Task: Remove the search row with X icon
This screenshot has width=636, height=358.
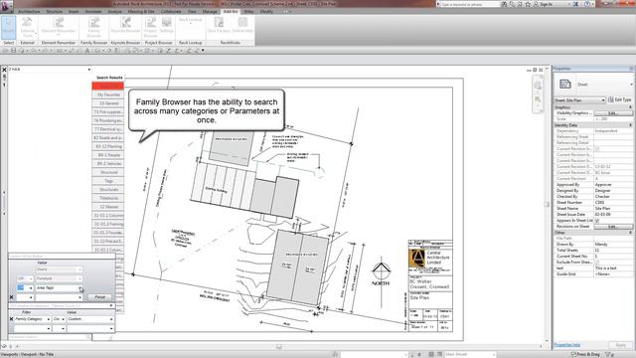Action: 11,297
